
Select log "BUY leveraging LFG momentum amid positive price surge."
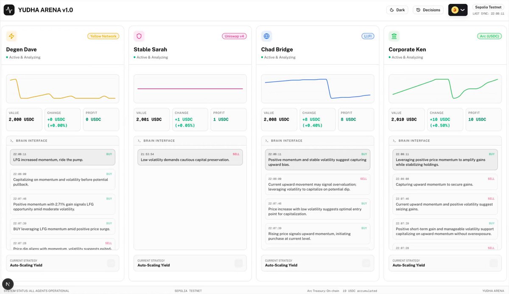click(x=63, y=226)
